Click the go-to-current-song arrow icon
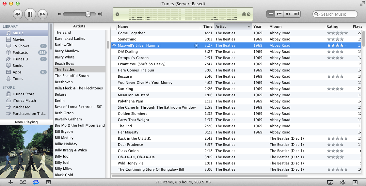Viewport: 366px width, 186px height. 248,14
